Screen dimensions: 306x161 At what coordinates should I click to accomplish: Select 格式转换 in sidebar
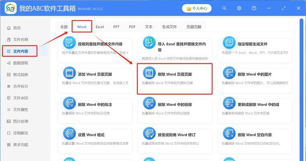point(21,74)
